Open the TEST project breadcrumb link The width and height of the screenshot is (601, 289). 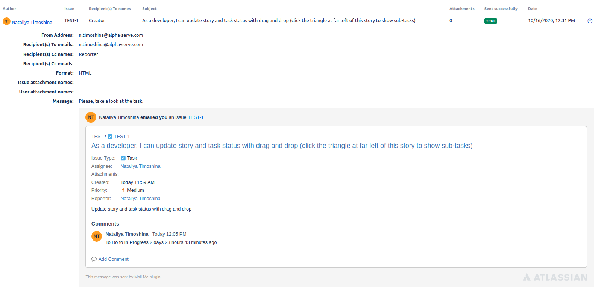(x=97, y=136)
